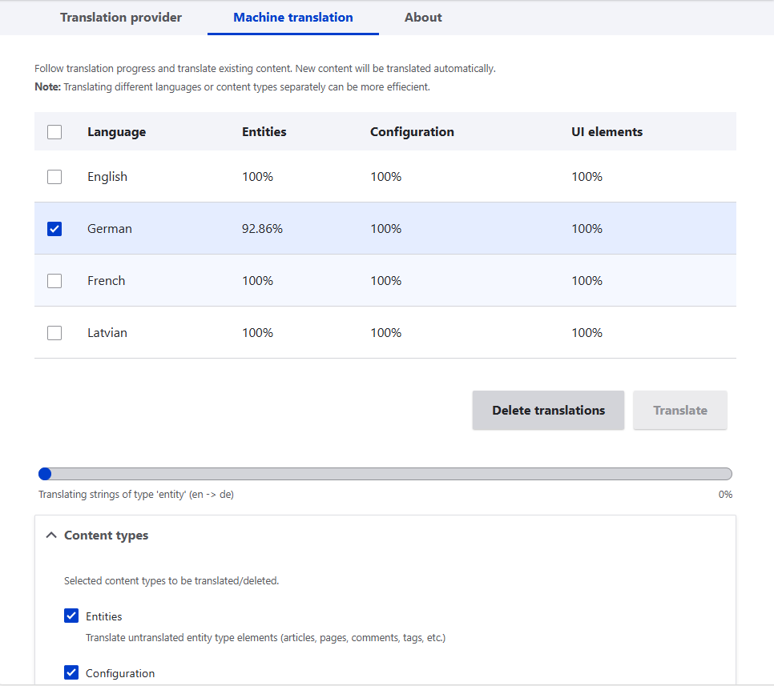Switch to the Machine translation tab
This screenshot has height=686, width=774.
[292, 17]
